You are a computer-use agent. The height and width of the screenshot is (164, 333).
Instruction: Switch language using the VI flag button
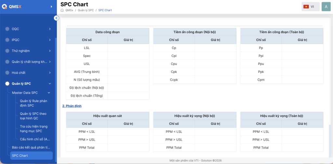tap(311, 7)
